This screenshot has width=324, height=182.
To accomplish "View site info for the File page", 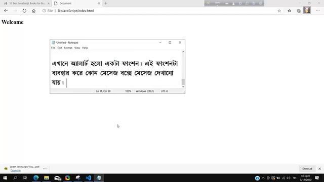I will tap(44, 11).
